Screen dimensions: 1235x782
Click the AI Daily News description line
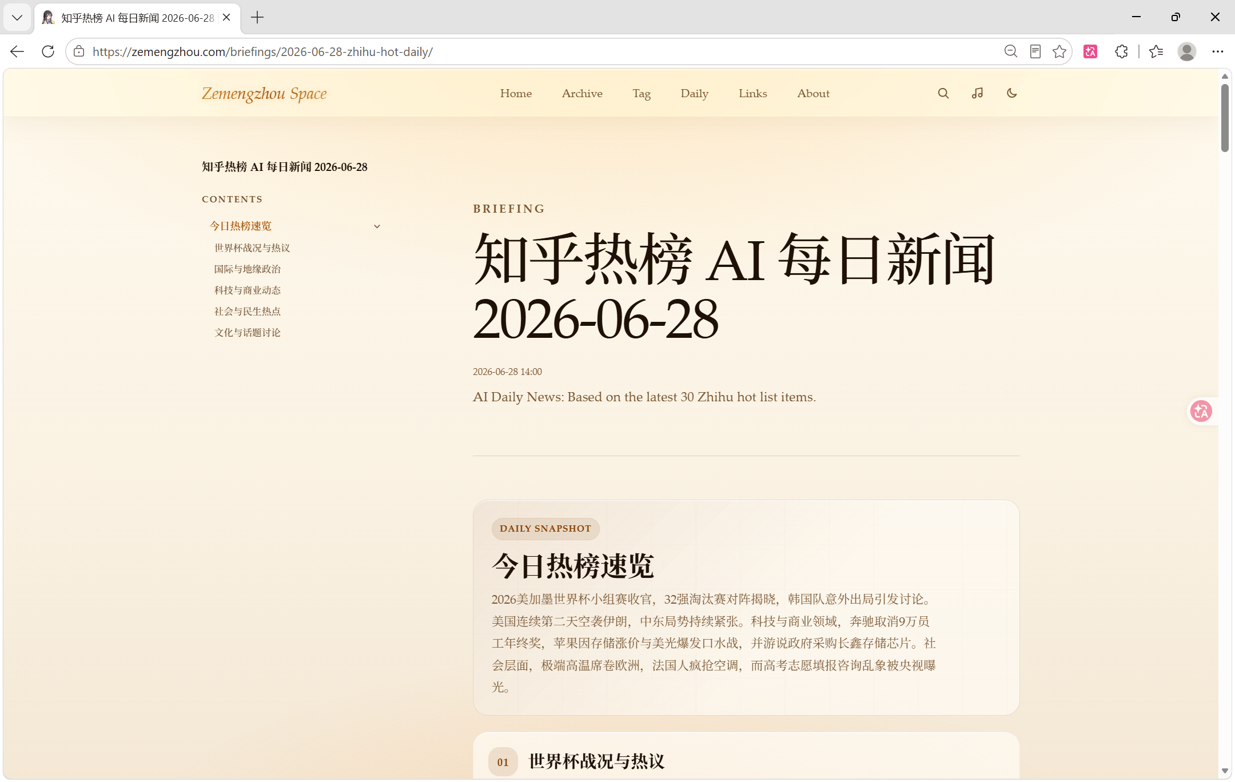pos(644,397)
